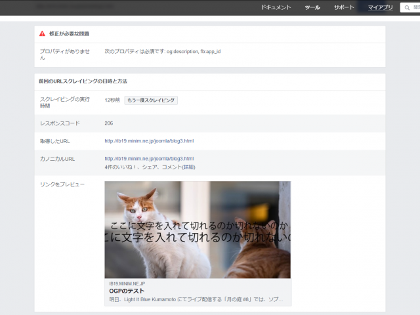The height and width of the screenshot is (315, 420).
Task: Click the preview description about Light It Blue Kumamoto
Action: click(x=196, y=299)
